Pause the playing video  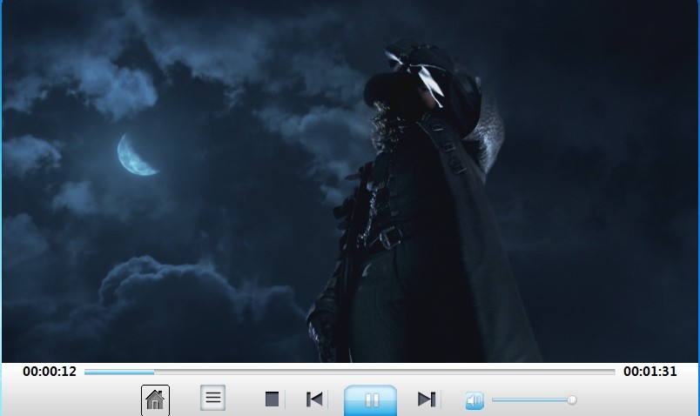click(370, 400)
